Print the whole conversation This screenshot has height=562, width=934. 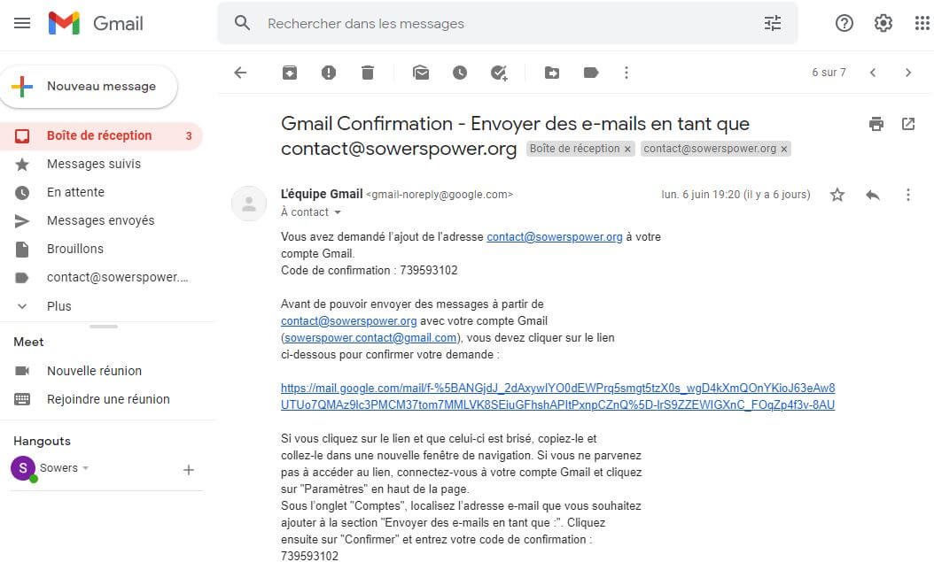[x=876, y=124]
